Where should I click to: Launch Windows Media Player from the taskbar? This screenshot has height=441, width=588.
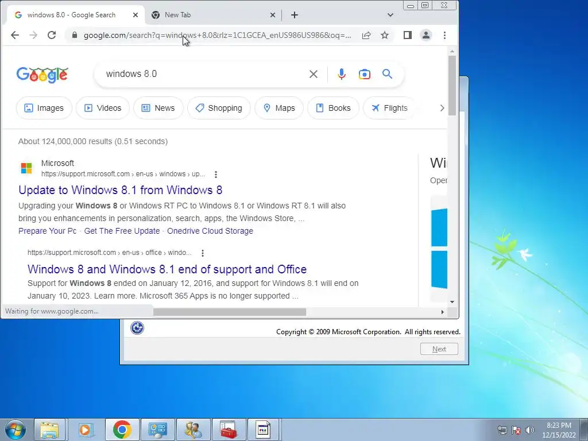point(86,430)
